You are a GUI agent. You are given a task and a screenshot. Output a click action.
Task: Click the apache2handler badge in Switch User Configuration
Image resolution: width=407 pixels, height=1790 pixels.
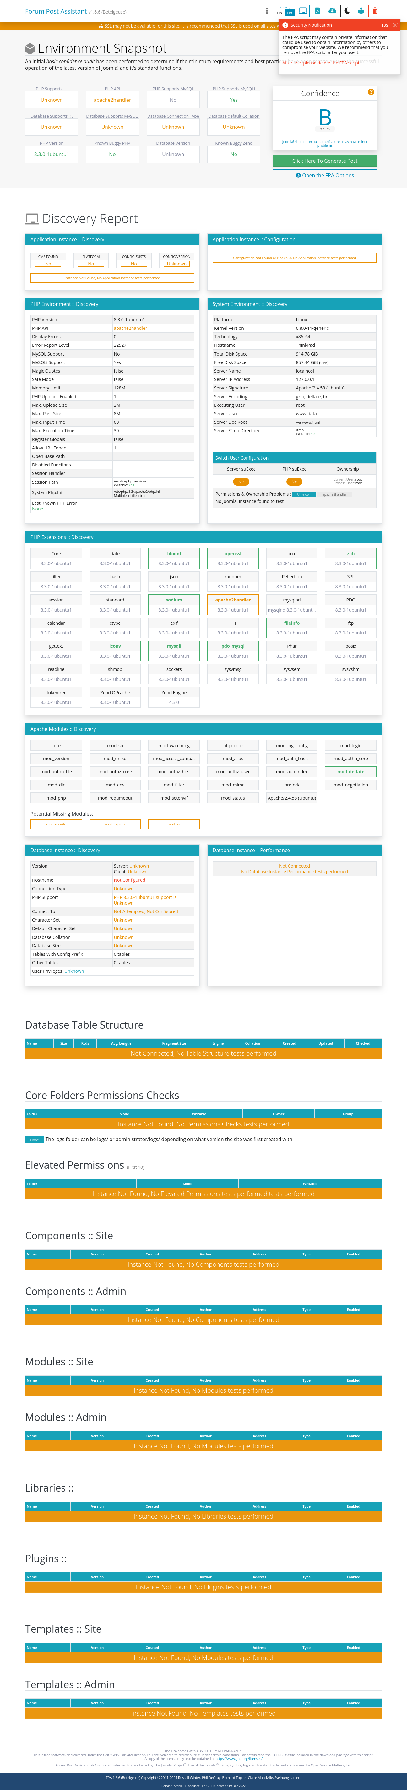(x=334, y=494)
